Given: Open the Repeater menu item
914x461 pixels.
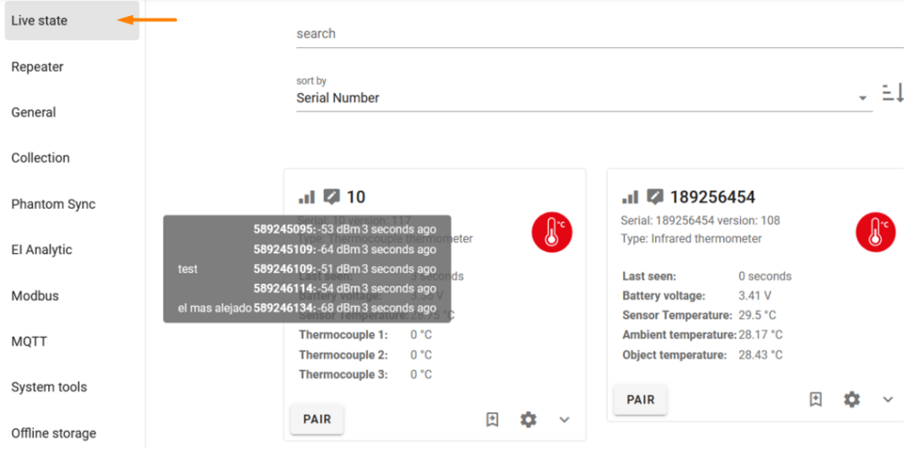Looking at the screenshot, I should (x=37, y=67).
